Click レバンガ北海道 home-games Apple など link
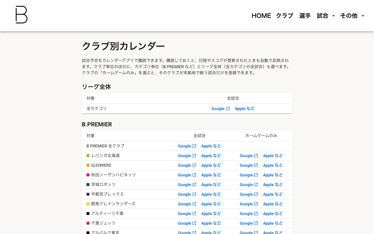Screen dimensions: 374x234 pyautogui.click(x=273, y=156)
